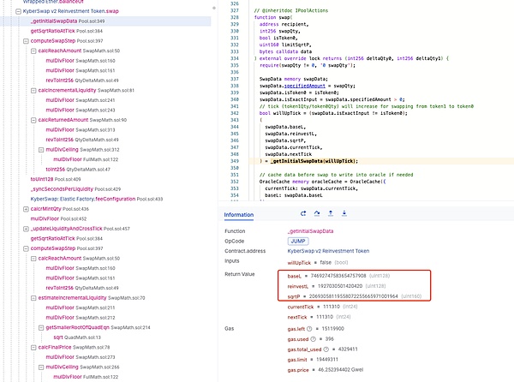514x382 pixels.
Task: Collapse calcIncrementalLiquidity tree node
Action: pyautogui.click(x=33, y=90)
